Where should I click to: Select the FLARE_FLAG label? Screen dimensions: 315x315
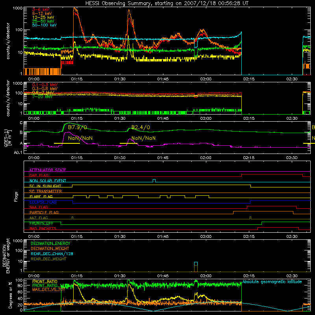coord(41,196)
